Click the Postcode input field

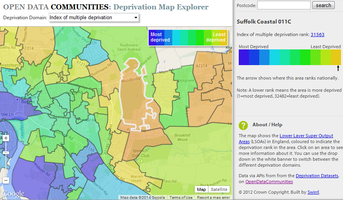pos(284,5)
